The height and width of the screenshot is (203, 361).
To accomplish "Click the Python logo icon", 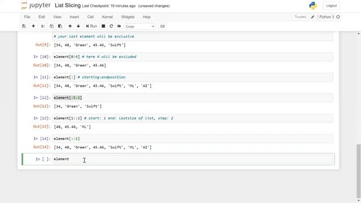I will tap(312, 6).
